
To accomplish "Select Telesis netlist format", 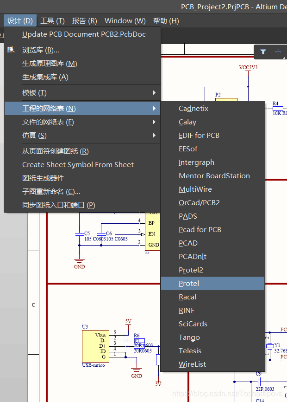I will (x=212, y=351).
